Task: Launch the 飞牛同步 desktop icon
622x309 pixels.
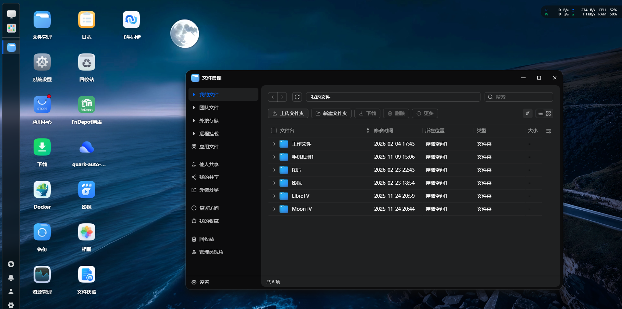Action: [x=131, y=20]
